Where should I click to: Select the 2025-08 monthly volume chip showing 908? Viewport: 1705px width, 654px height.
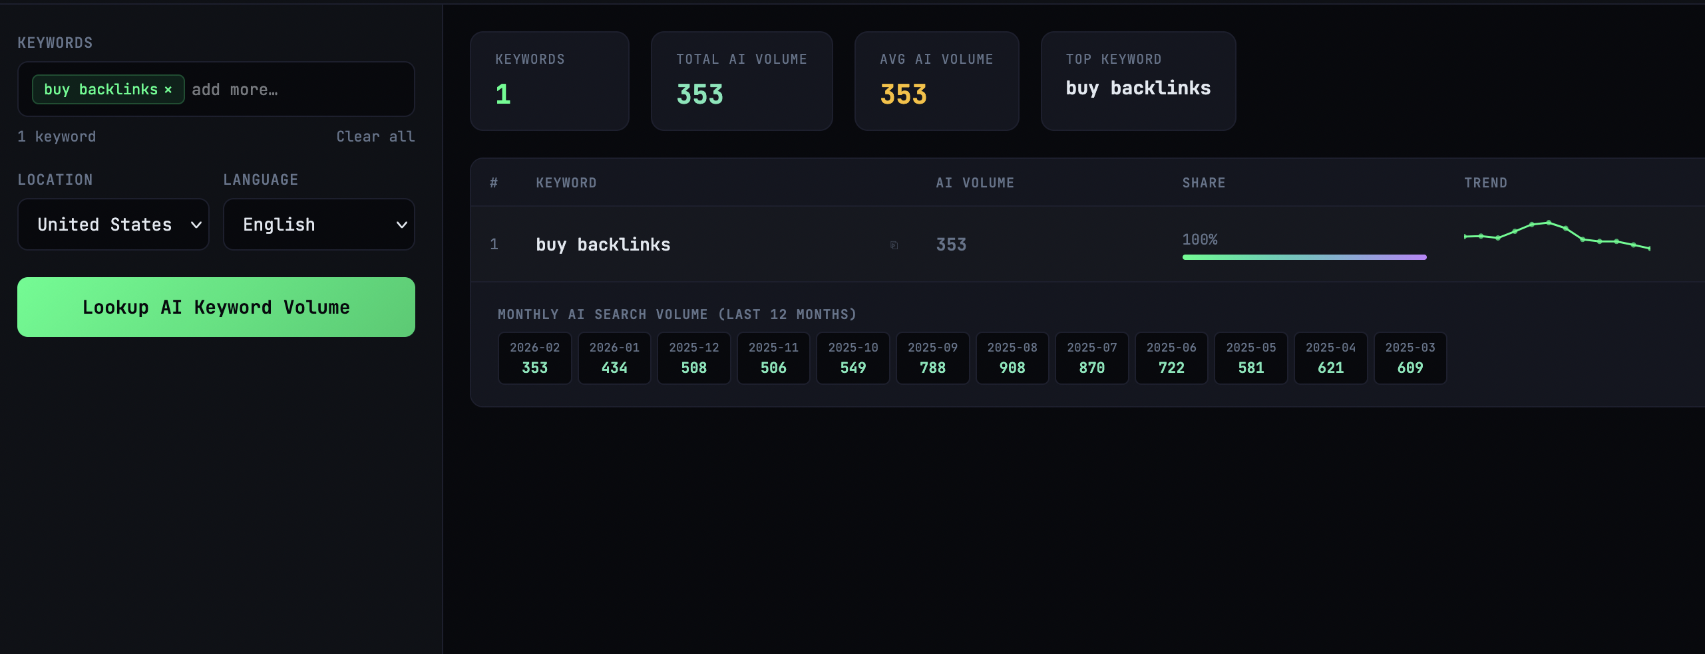pyautogui.click(x=1012, y=358)
